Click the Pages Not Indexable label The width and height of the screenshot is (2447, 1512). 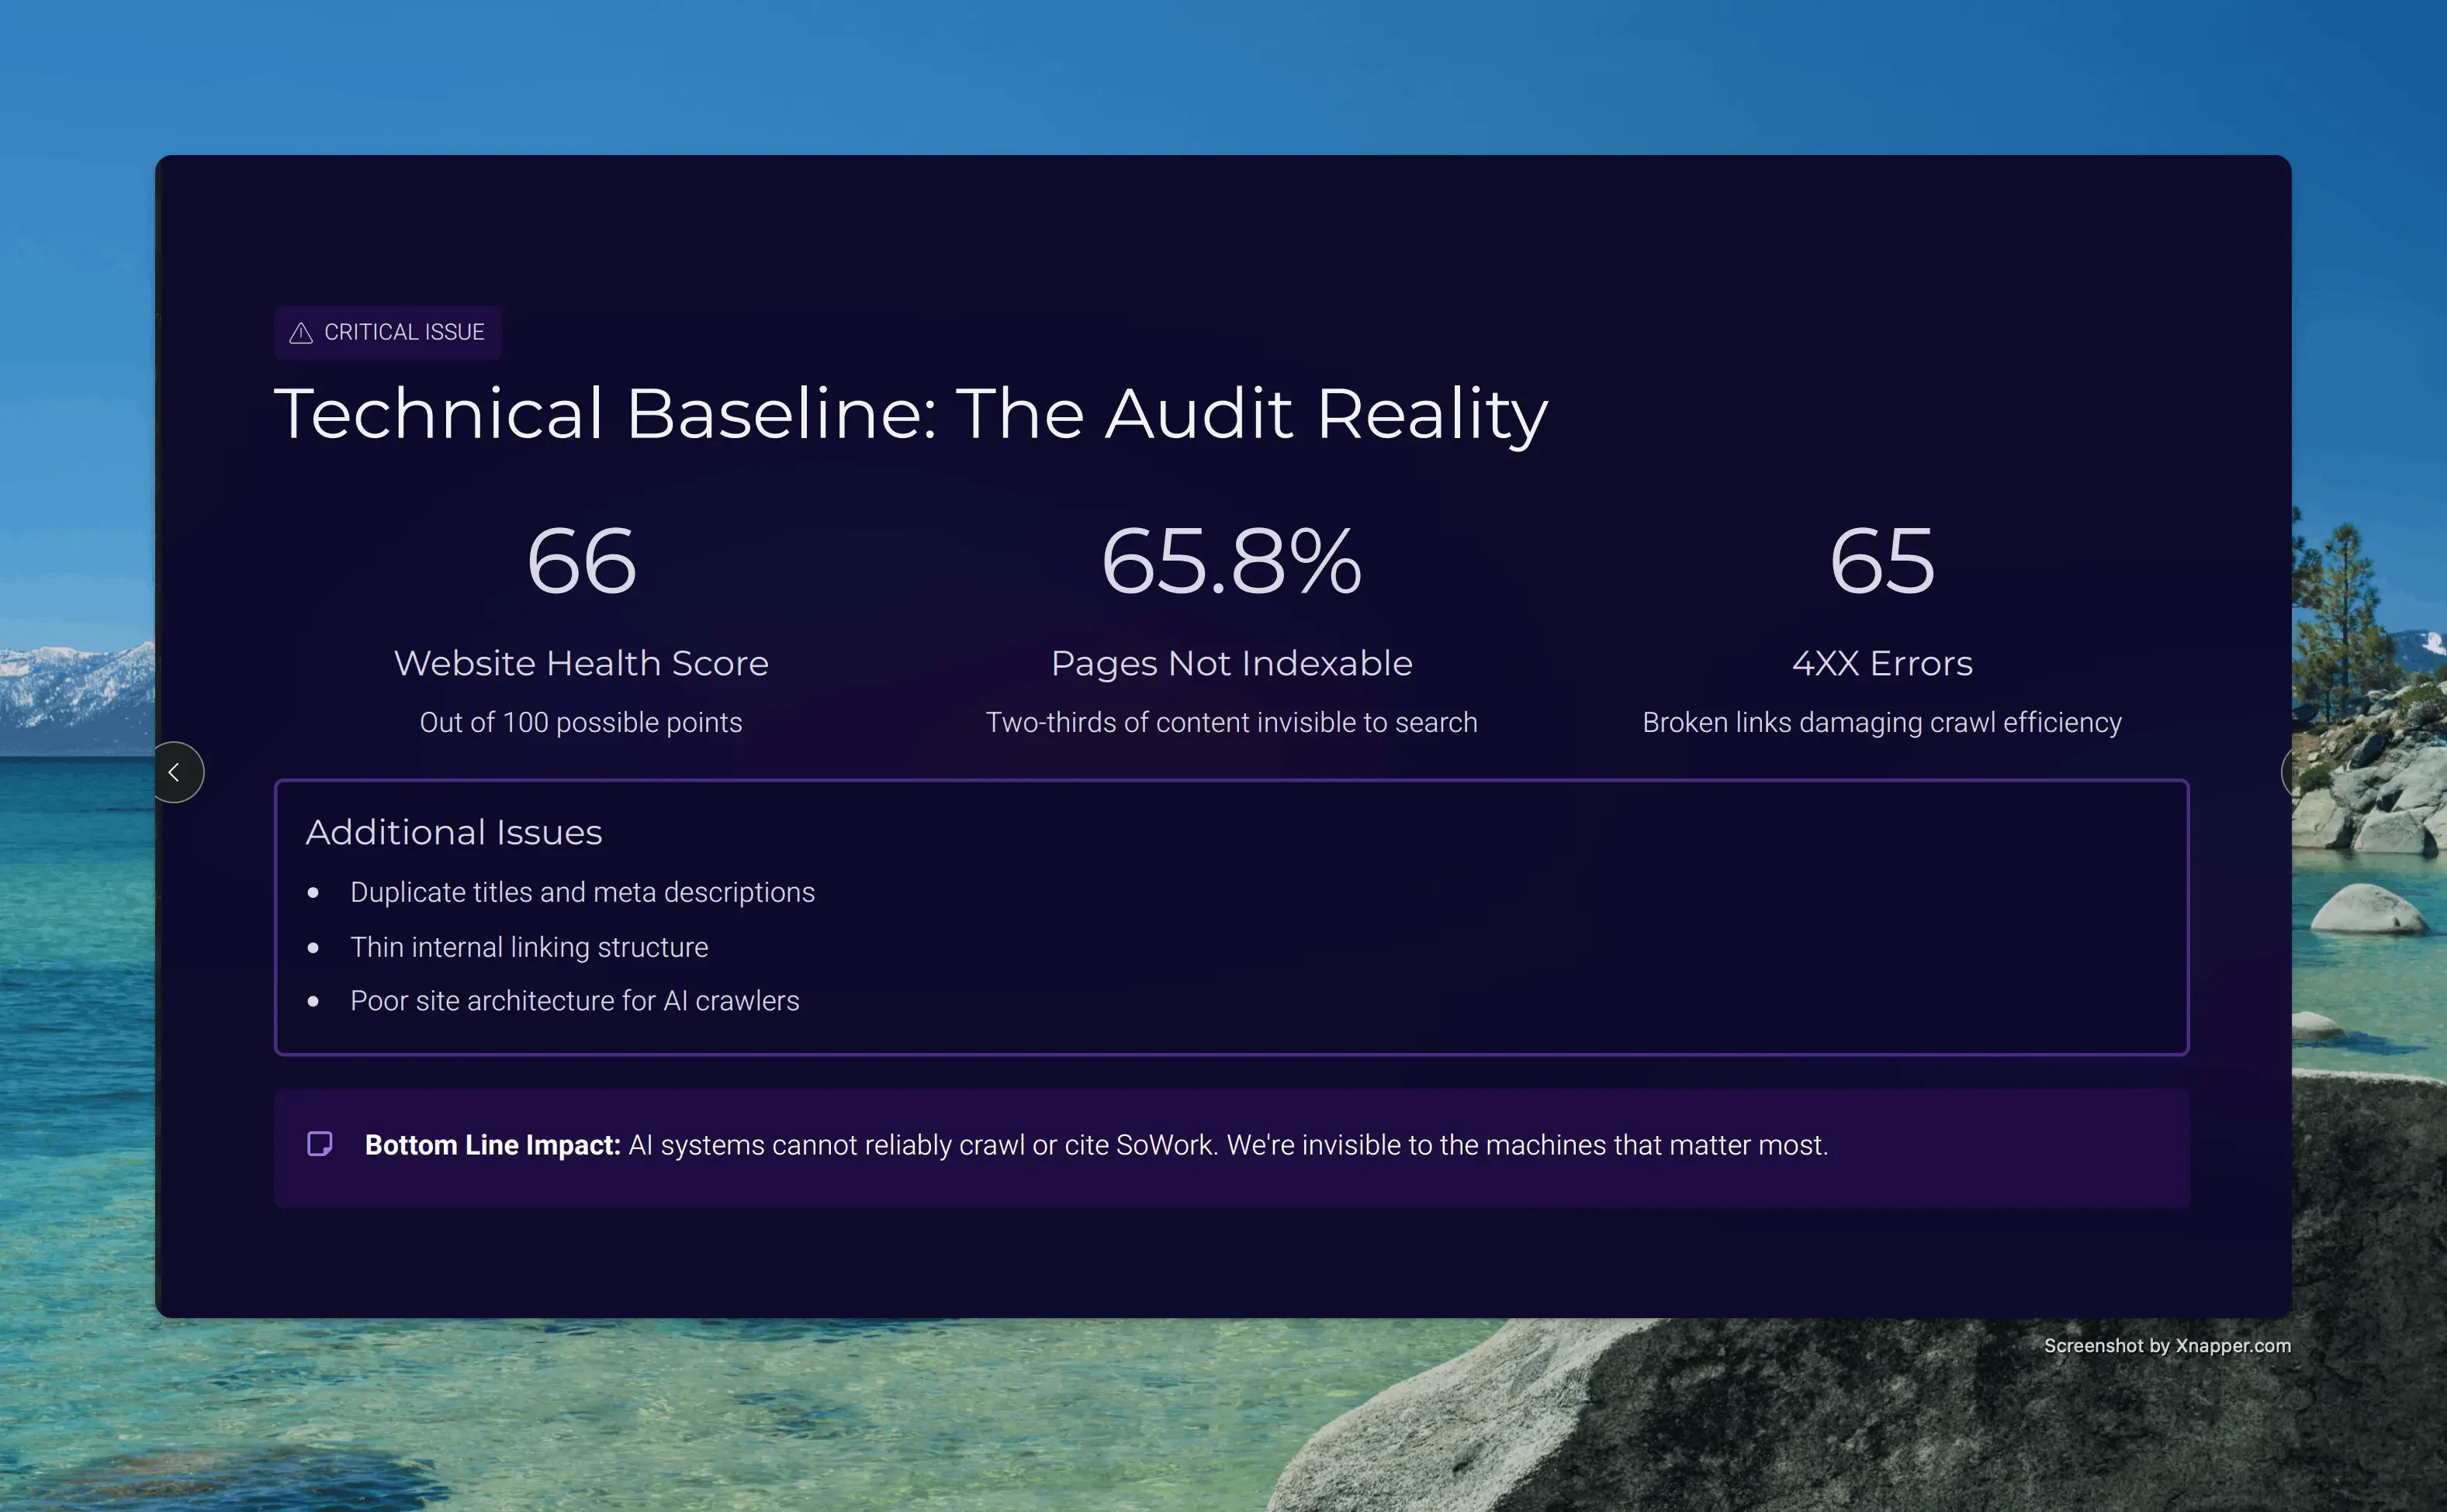[1230, 663]
